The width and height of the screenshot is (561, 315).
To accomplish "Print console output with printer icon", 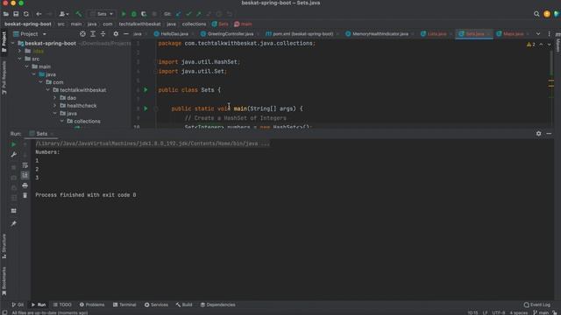I will tap(25, 185).
